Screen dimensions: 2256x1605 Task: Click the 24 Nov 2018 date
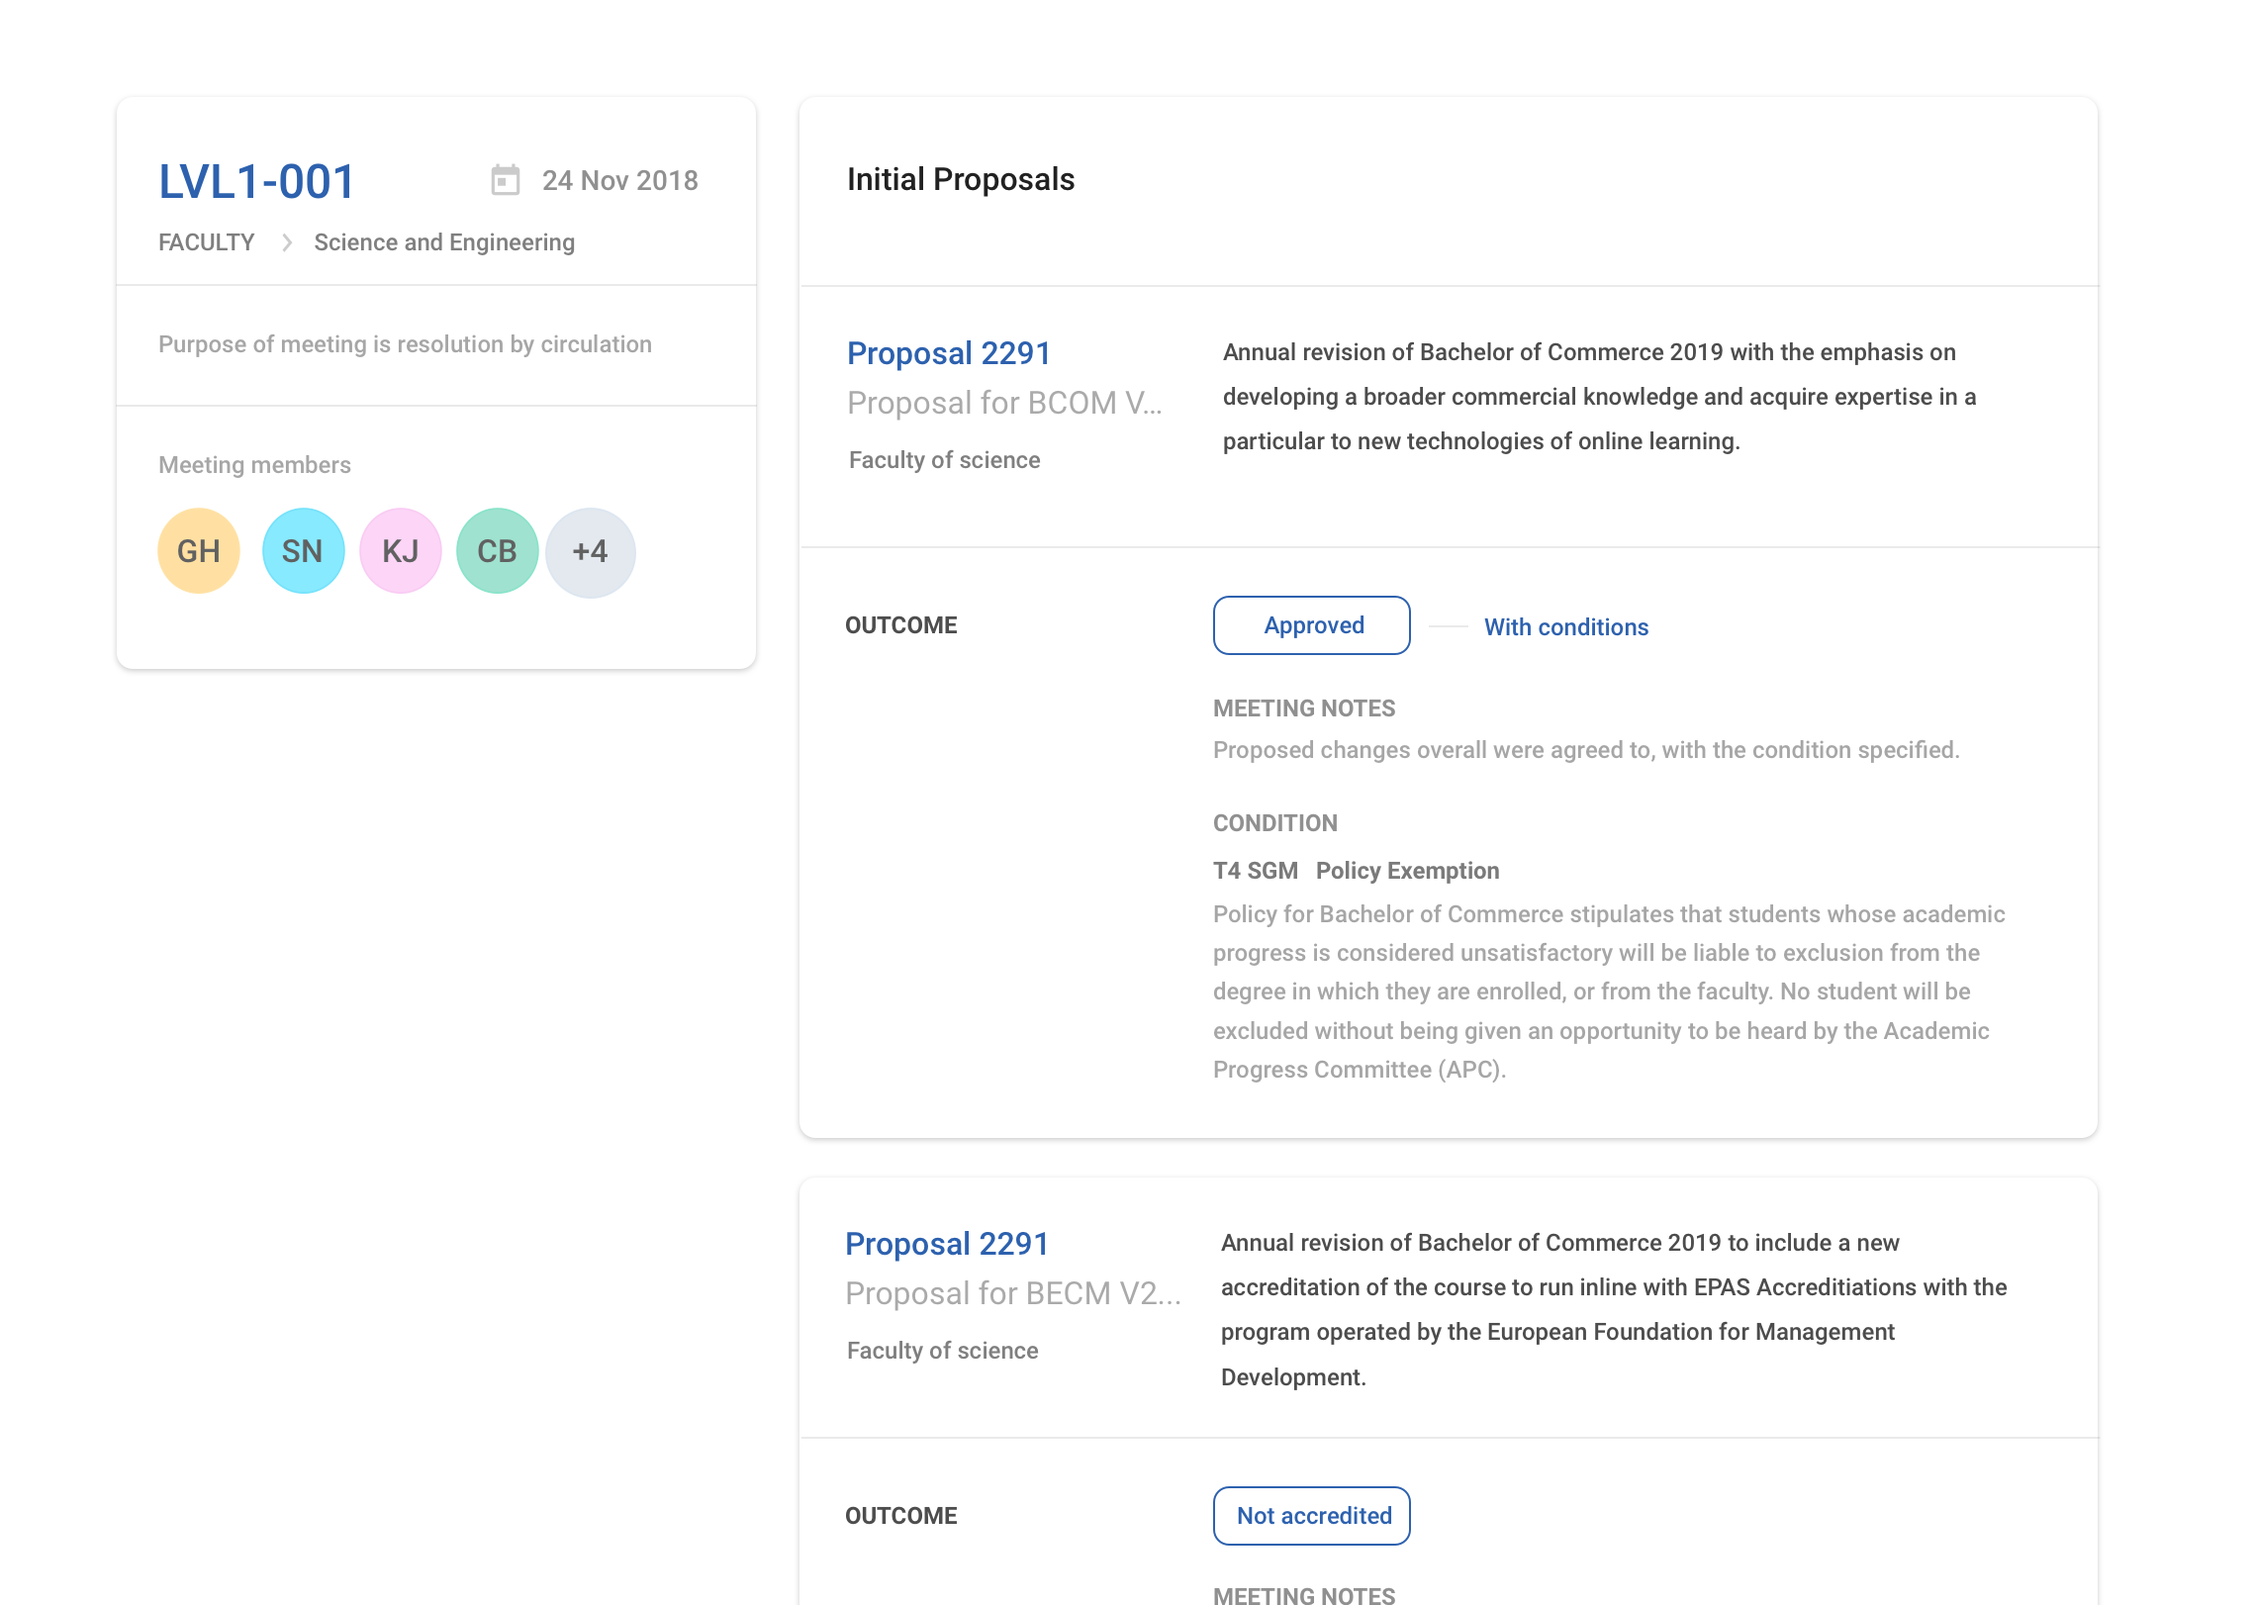(x=619, y=180)
